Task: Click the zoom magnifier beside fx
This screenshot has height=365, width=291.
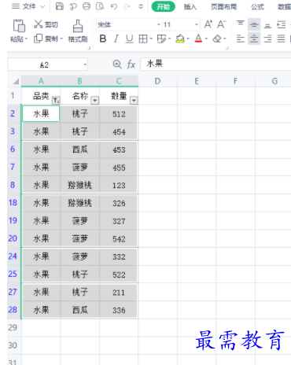Action: 117,65
